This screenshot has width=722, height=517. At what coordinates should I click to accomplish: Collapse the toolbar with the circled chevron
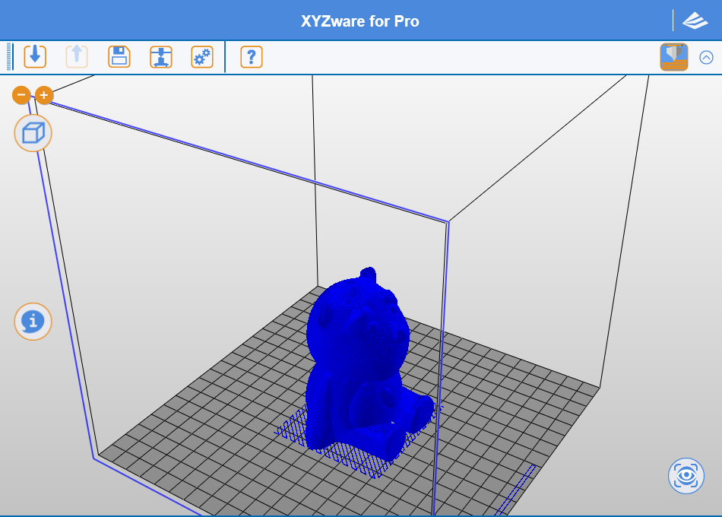tap(706, 57)
